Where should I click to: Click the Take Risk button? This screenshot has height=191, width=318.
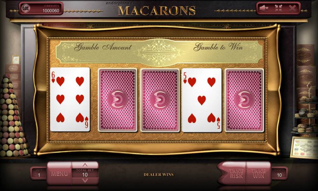click(233, 173)
